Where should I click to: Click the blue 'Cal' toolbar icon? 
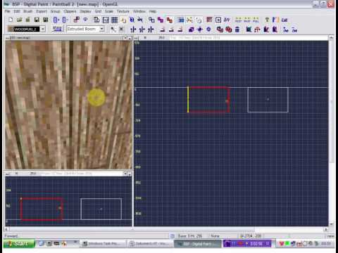coord(284,20)
